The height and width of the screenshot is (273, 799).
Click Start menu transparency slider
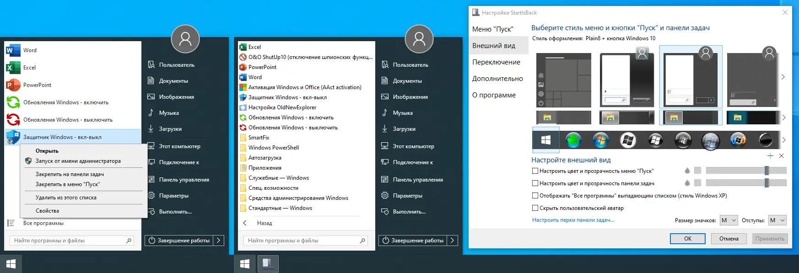point(746,171)
